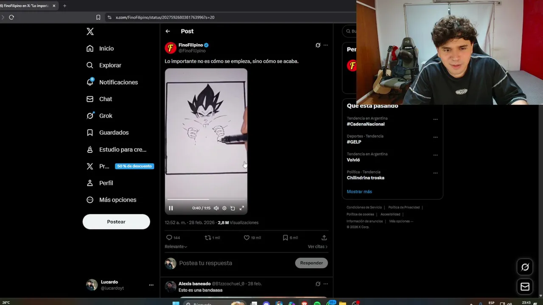Open Ver citas link
543x305 pixels.
318,247
